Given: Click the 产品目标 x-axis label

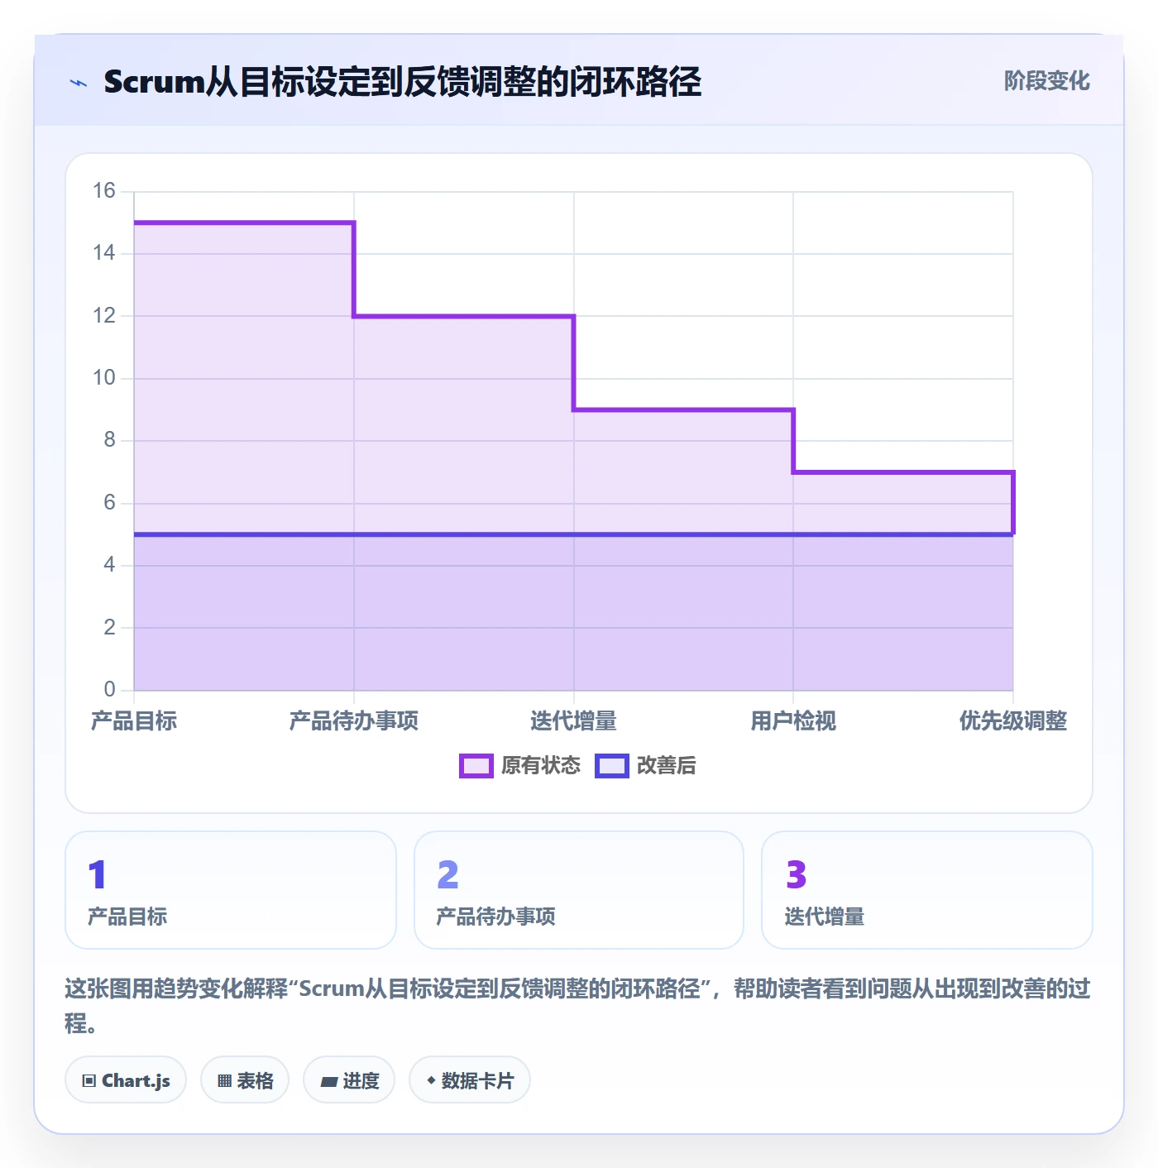Looking at the screenshot, I should [x=134, y=721].
